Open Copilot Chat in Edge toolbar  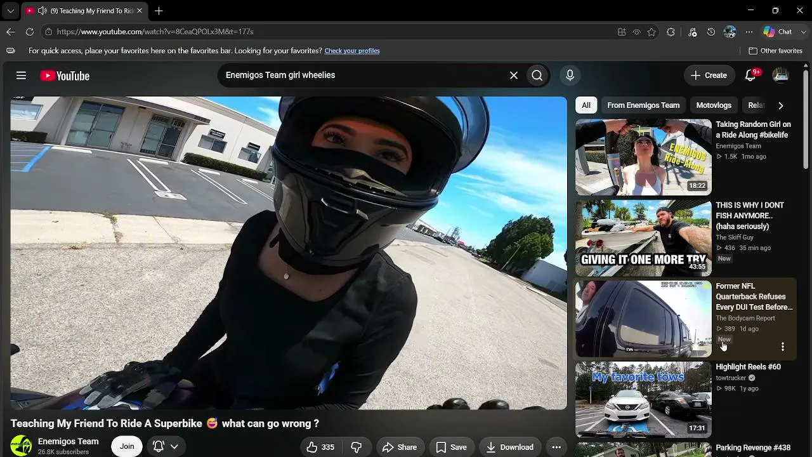pos(778,32)
